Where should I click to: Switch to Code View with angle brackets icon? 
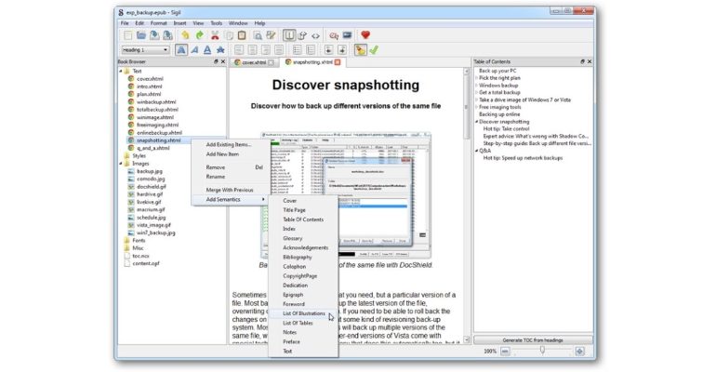pos(315,35)
